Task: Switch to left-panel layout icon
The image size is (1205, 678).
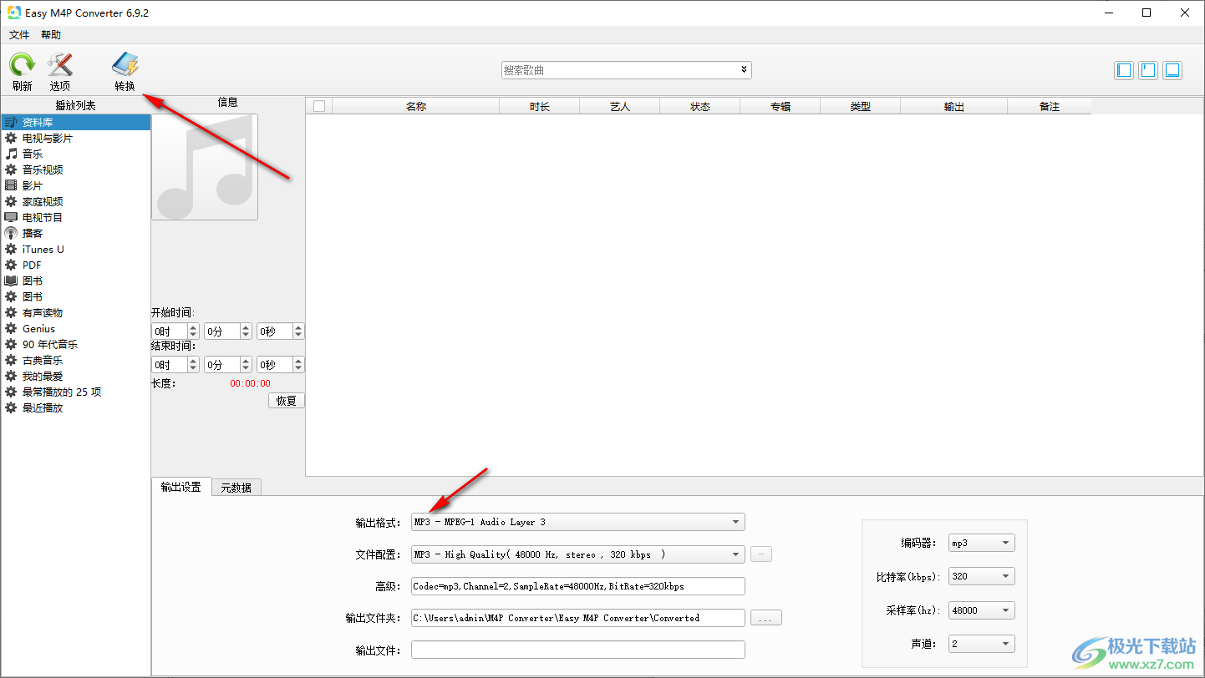Action: click(x=1124, y=70)
